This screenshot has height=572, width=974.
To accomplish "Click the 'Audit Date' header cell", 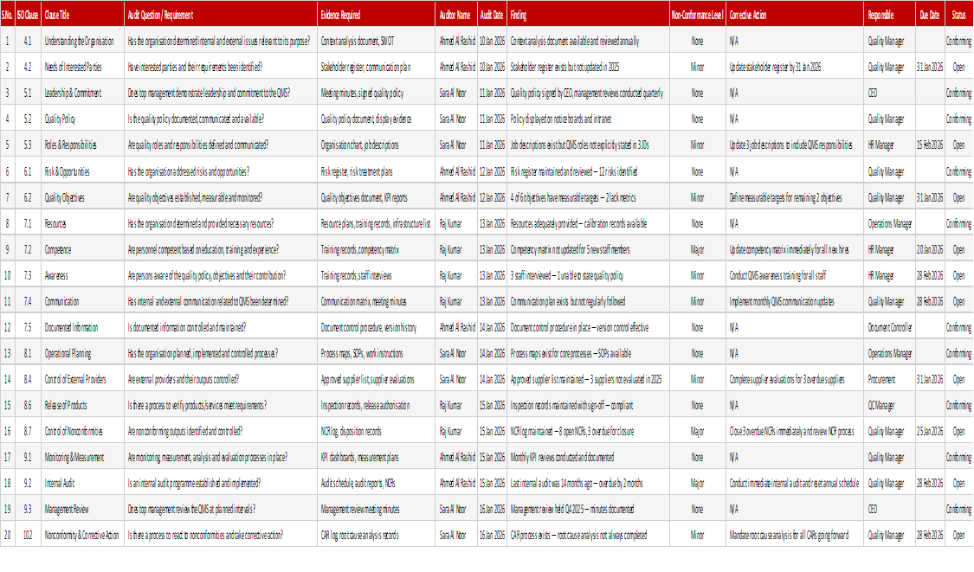I will click(492, 15).
